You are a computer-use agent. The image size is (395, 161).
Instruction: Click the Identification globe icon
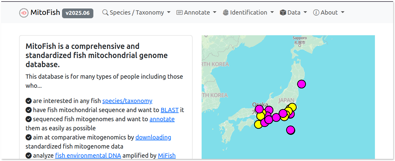225,12
